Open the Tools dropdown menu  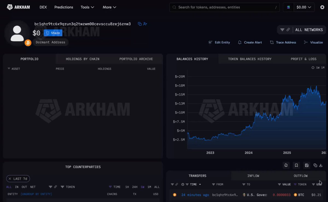[x=87, y=7]
